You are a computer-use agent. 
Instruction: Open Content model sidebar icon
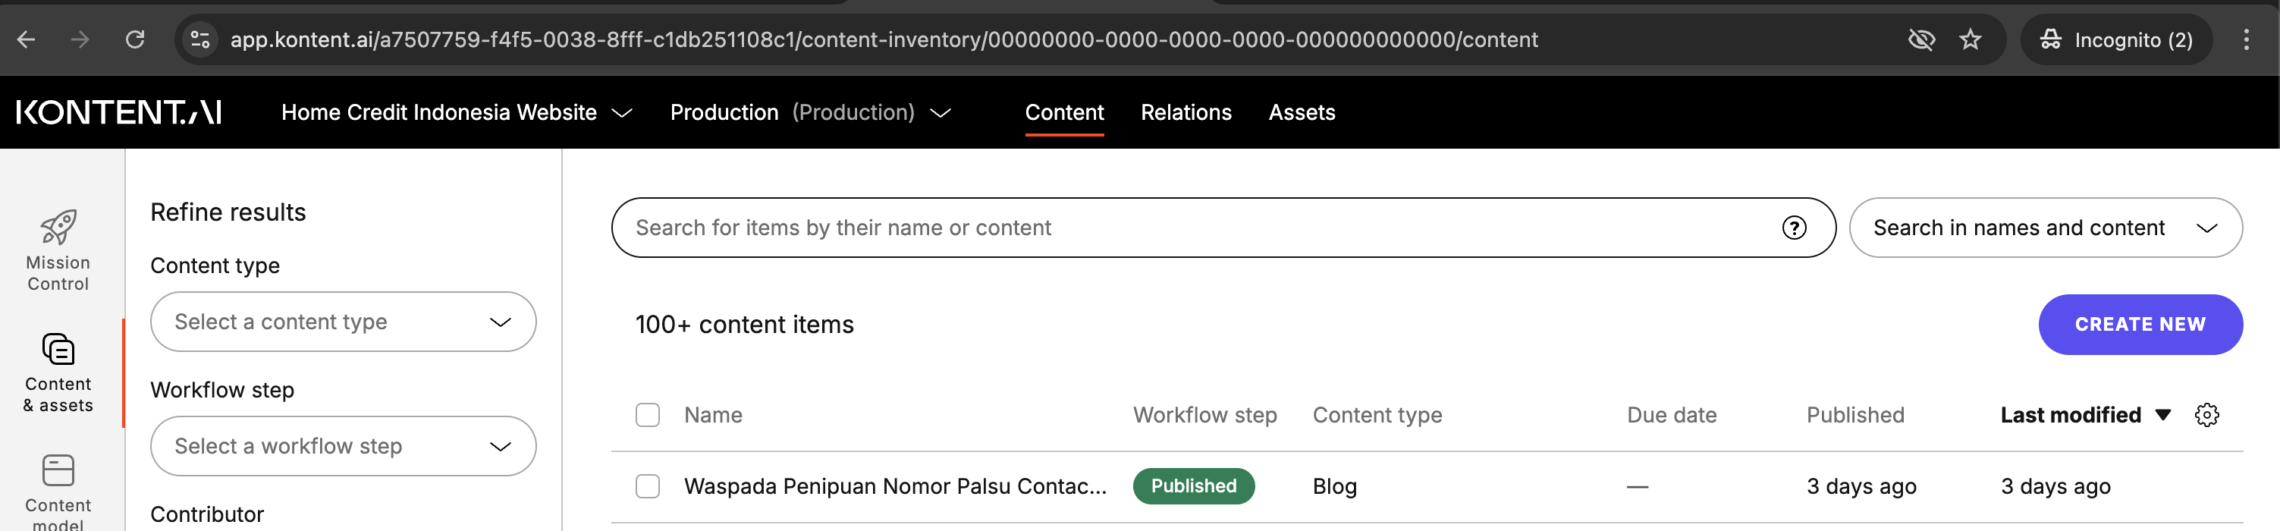(58, 471)
